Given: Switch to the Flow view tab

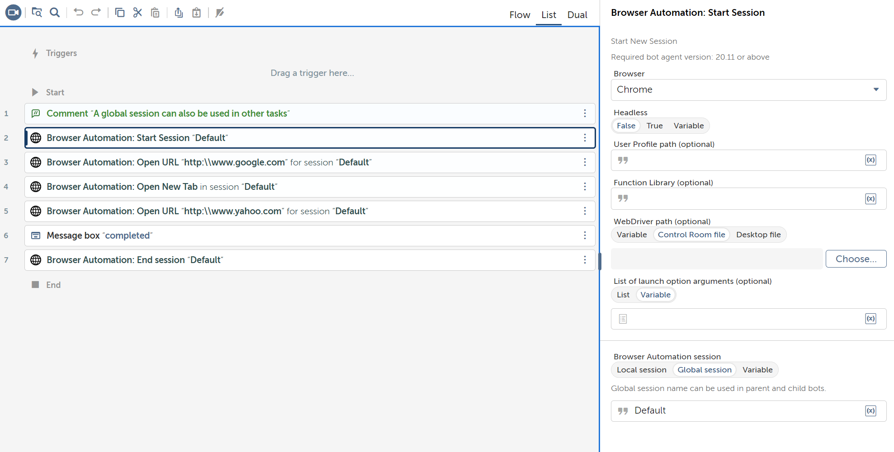Looking at the screenshot, I should click(520, 15).
